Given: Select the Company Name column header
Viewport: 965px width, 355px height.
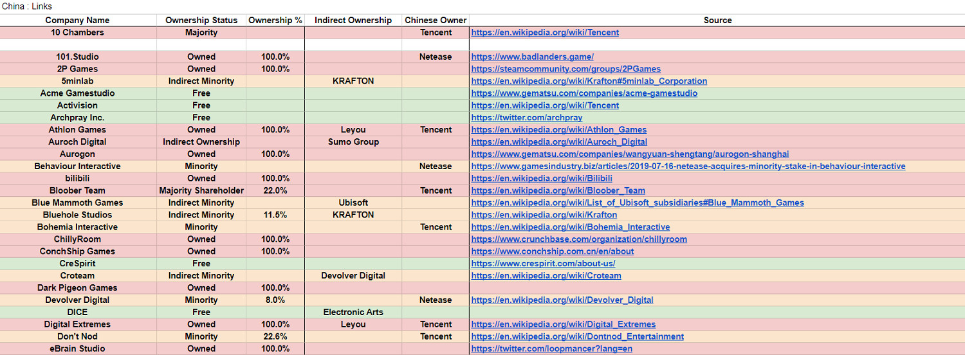Looking at the screenshot, I should tap(78, 20).
